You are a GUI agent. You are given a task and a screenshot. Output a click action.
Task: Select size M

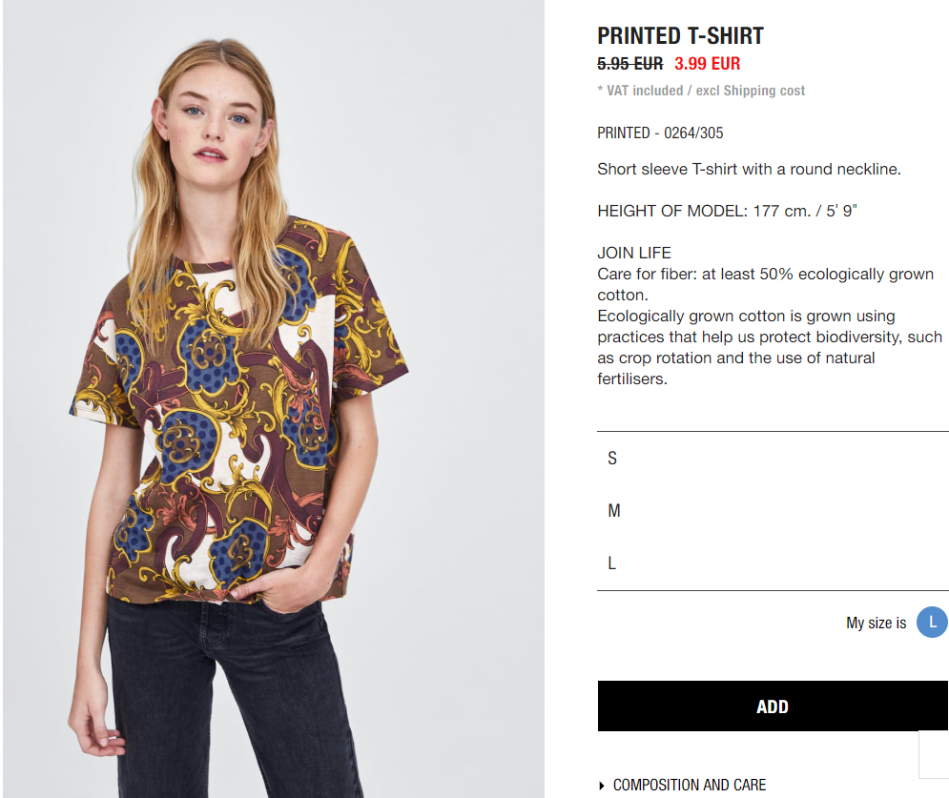point(773,511)
